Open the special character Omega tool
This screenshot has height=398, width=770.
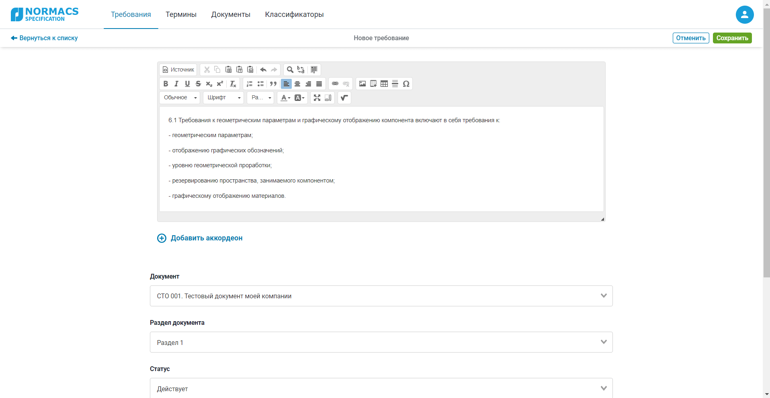click(406, 84)
